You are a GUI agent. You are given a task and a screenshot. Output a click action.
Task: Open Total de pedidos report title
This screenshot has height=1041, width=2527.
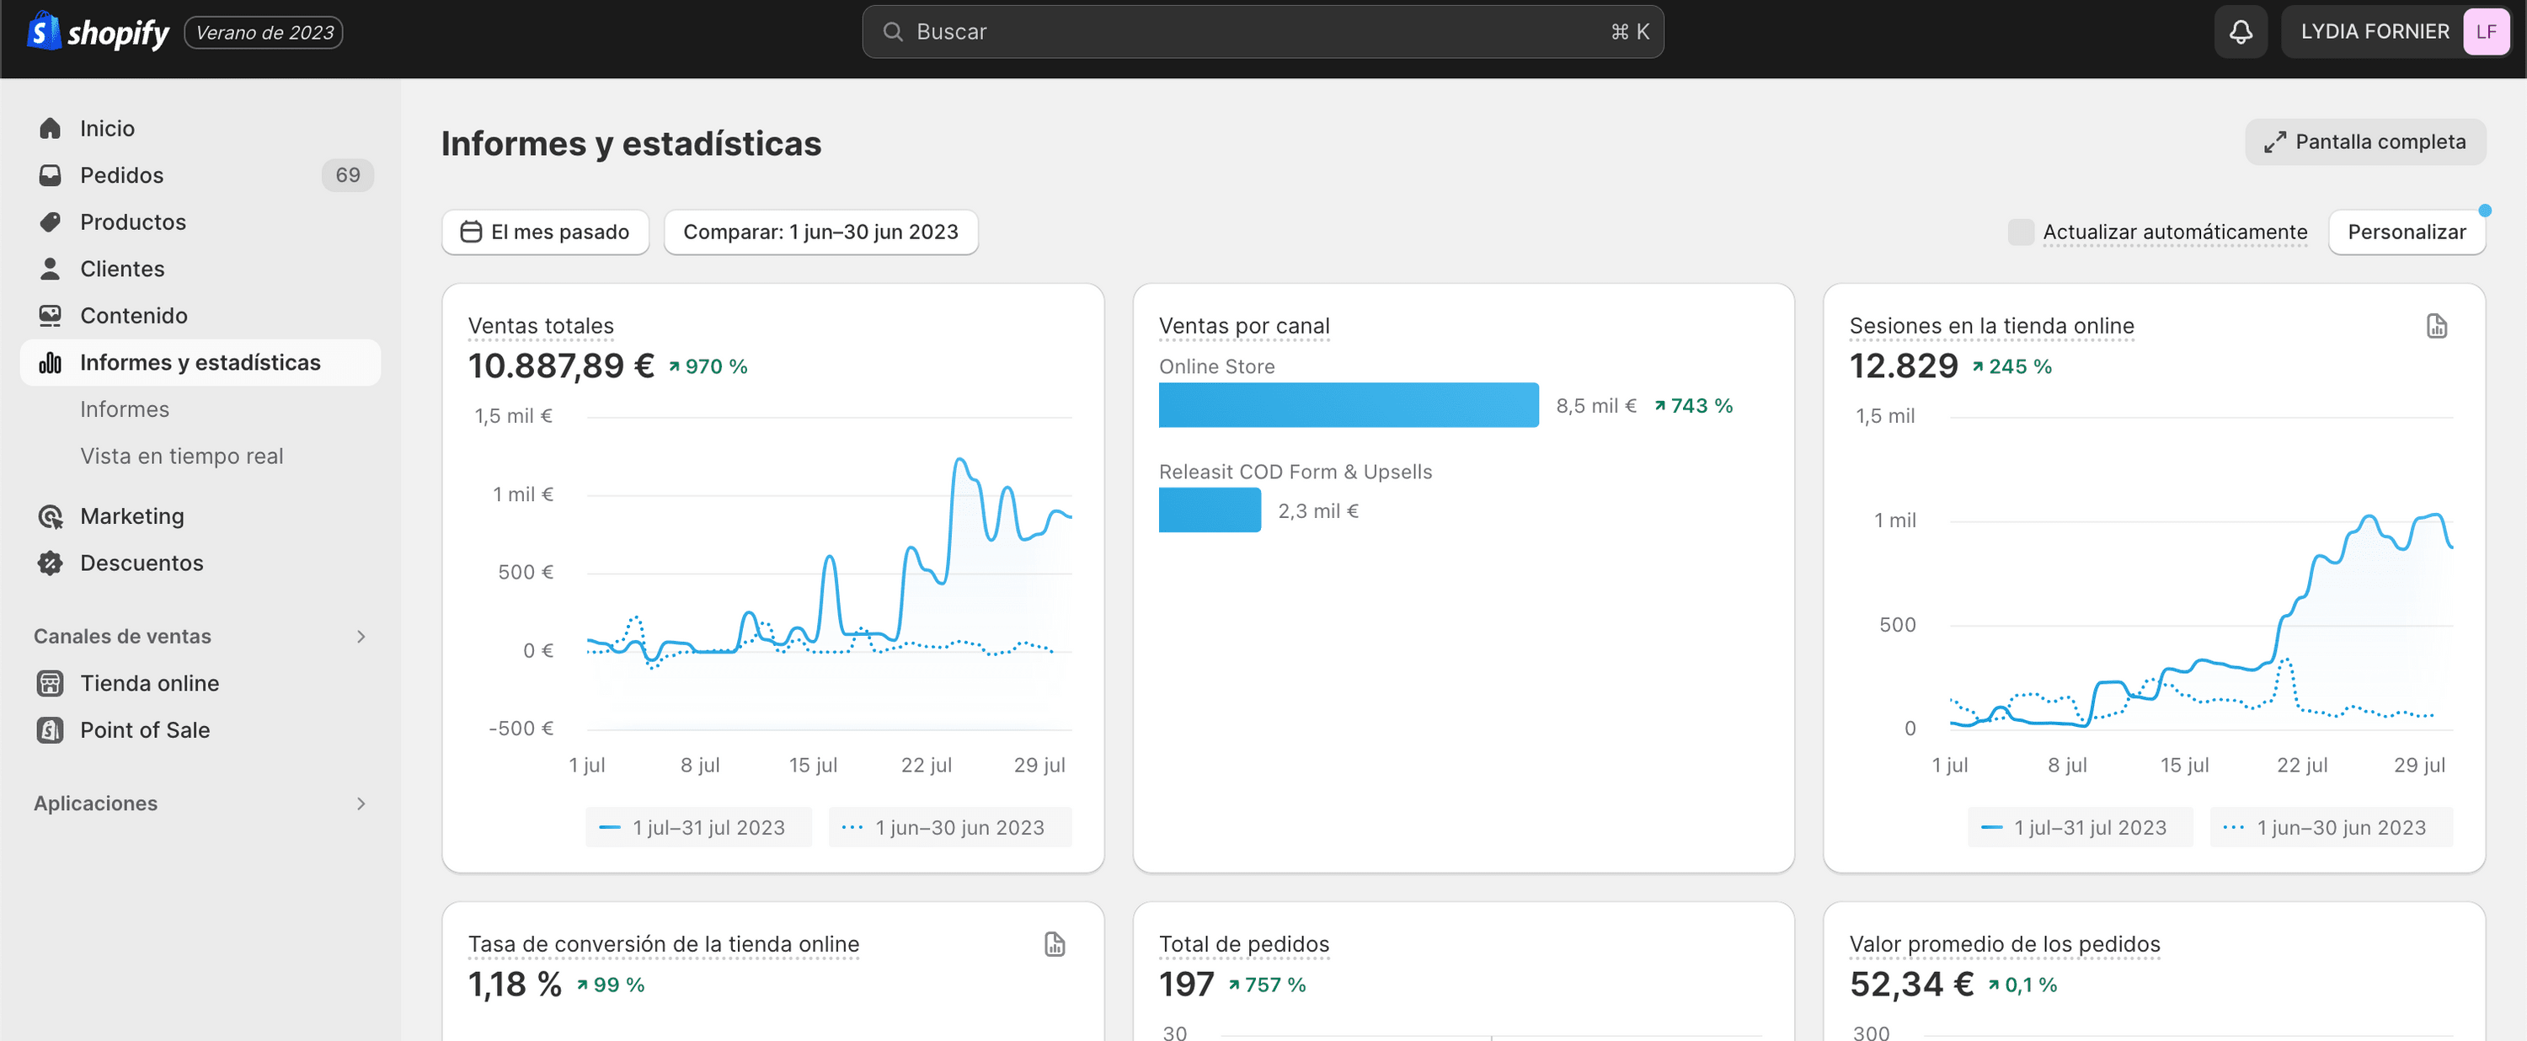tap(1244, 944)
